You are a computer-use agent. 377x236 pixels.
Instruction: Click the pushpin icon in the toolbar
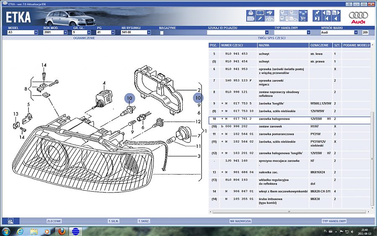pos(317,13)
